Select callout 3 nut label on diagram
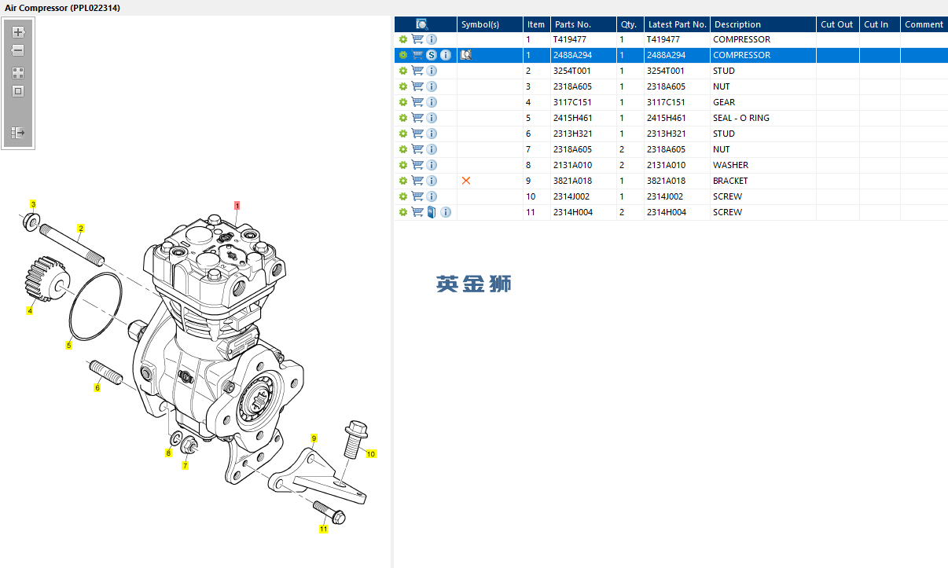The image size is (948, 568). [33, 204]
